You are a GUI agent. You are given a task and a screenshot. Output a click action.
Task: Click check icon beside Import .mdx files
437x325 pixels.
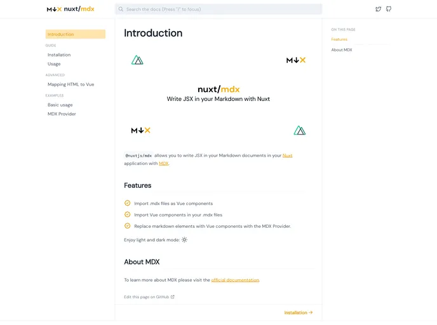tap(128, 203)
